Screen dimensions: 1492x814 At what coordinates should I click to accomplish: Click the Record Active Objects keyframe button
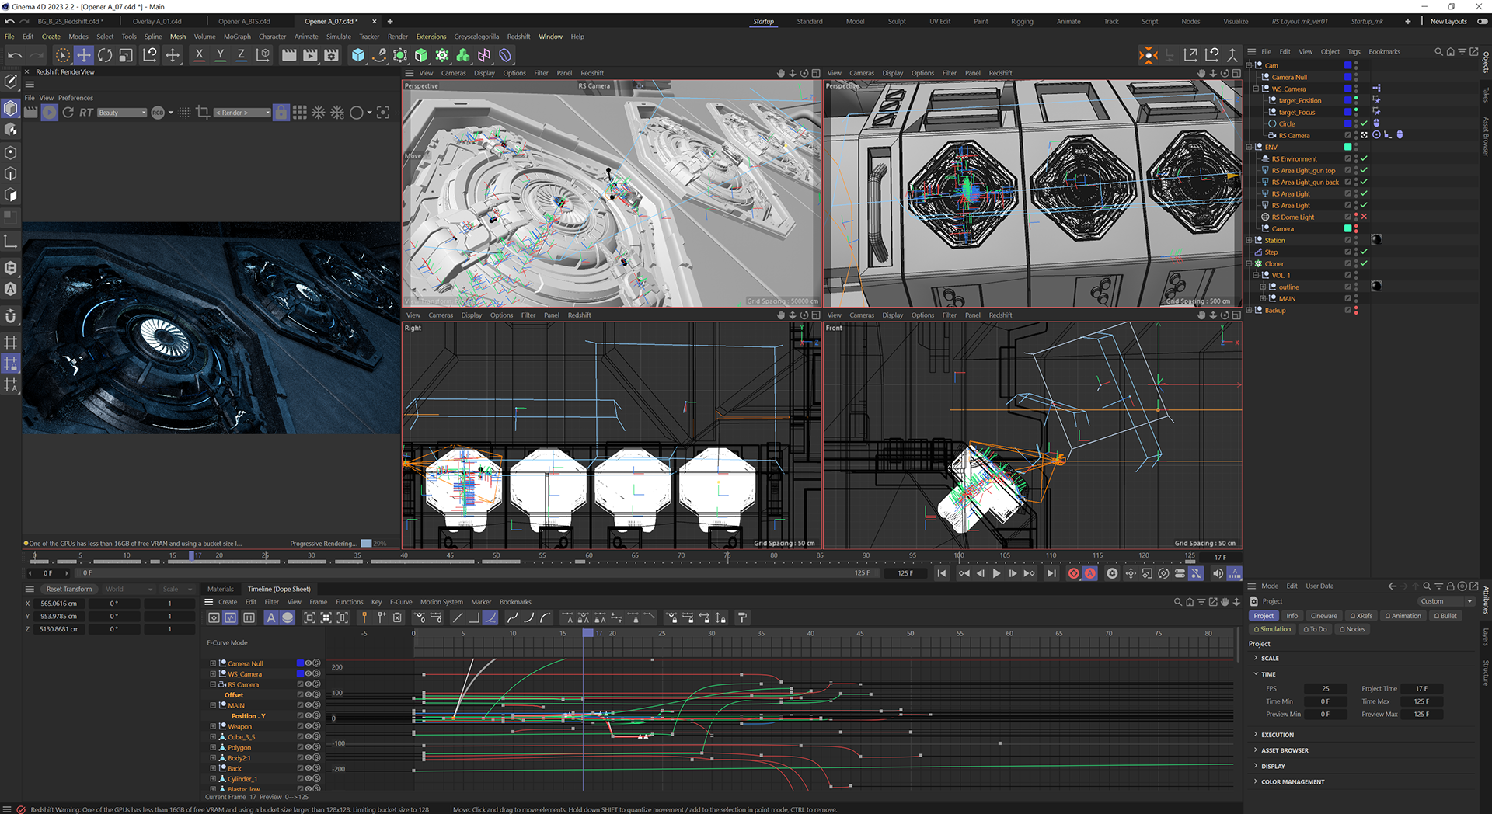1073,573
